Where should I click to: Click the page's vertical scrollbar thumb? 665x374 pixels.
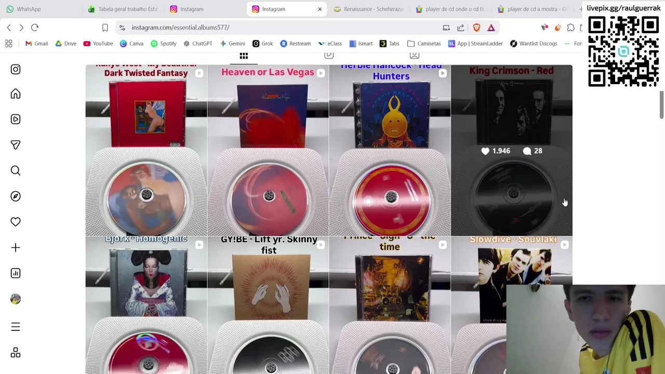pyautogui.click(x=661, y=105)
